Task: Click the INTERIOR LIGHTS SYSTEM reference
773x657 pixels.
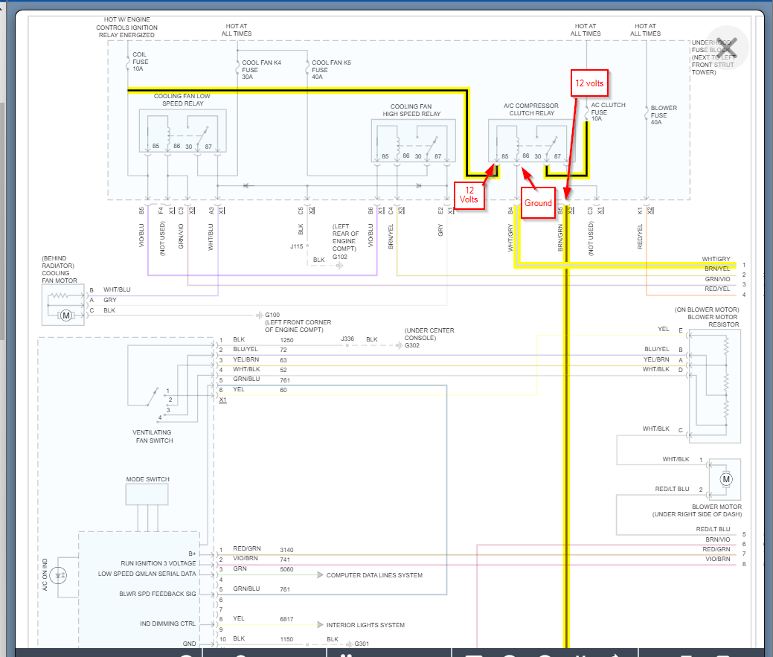Action: click(x=365, y=625)
